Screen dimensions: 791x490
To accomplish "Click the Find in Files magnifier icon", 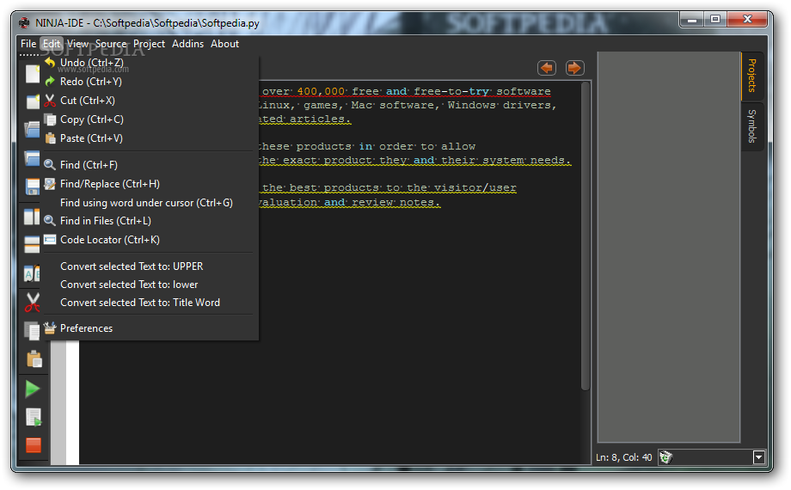I will point(50,221).
